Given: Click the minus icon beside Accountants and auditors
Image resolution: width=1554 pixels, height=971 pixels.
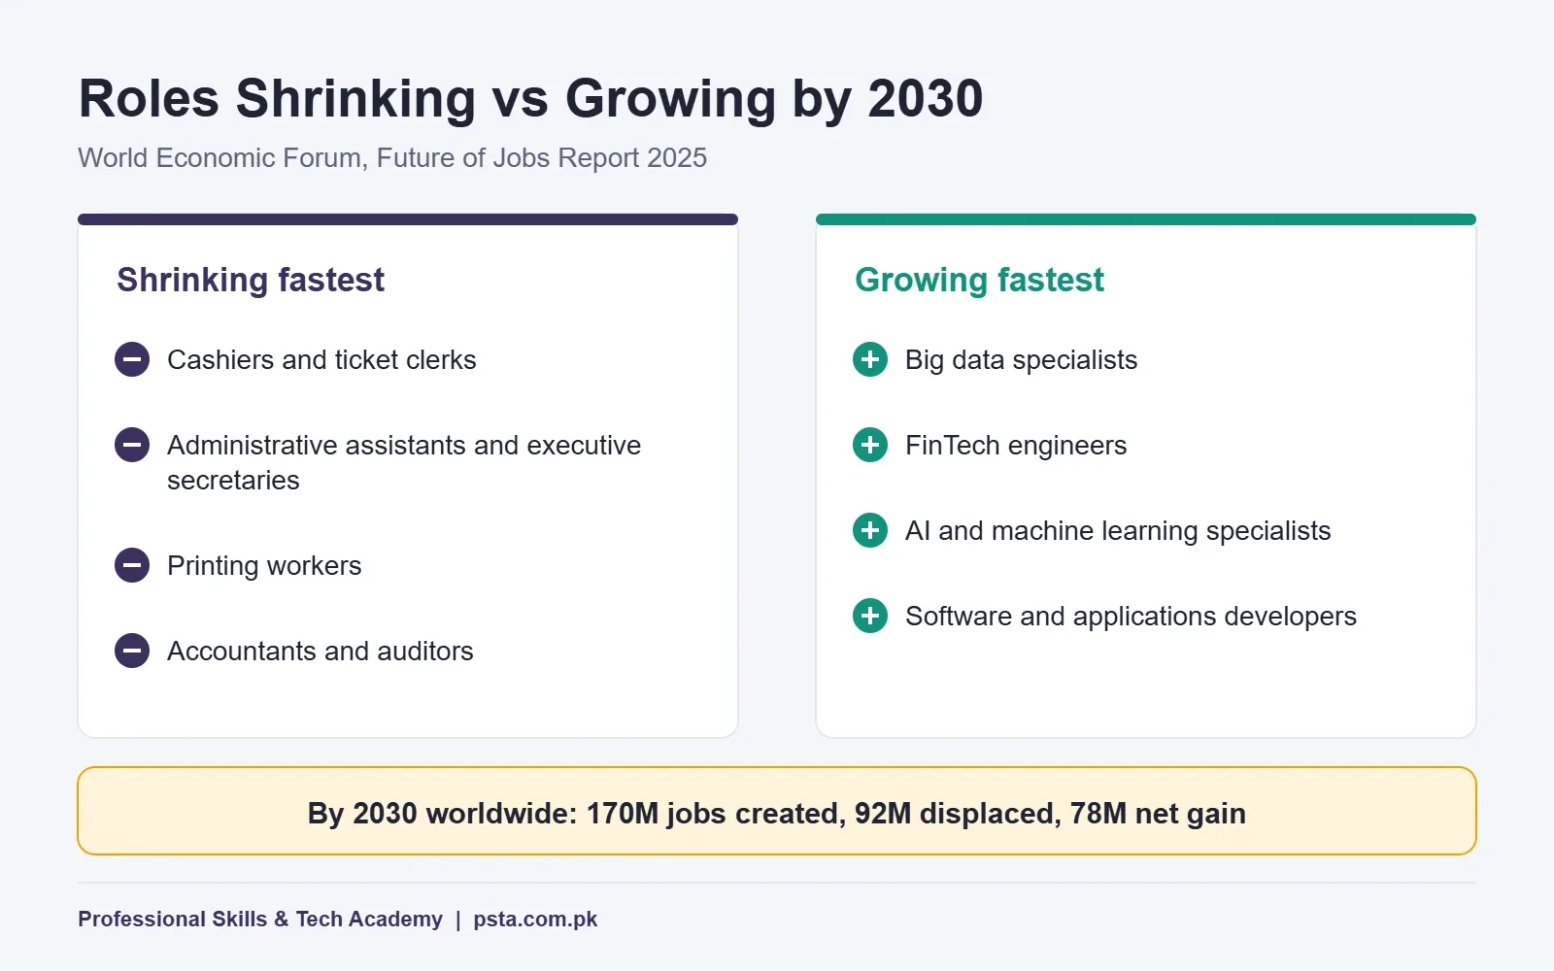Looking at the screenshot, I should click(x=132, y=651).
